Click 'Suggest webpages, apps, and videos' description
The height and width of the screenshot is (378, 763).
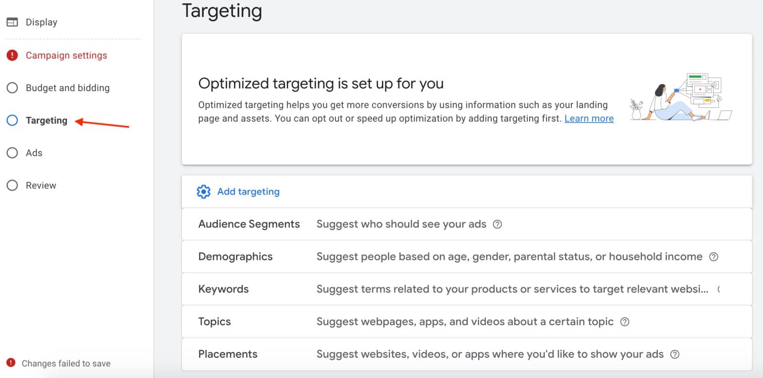tap(465, 321)
